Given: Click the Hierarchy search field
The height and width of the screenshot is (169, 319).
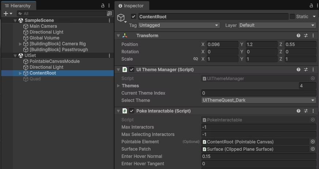Looking at the screenshot, I should (x=62, y=14).
